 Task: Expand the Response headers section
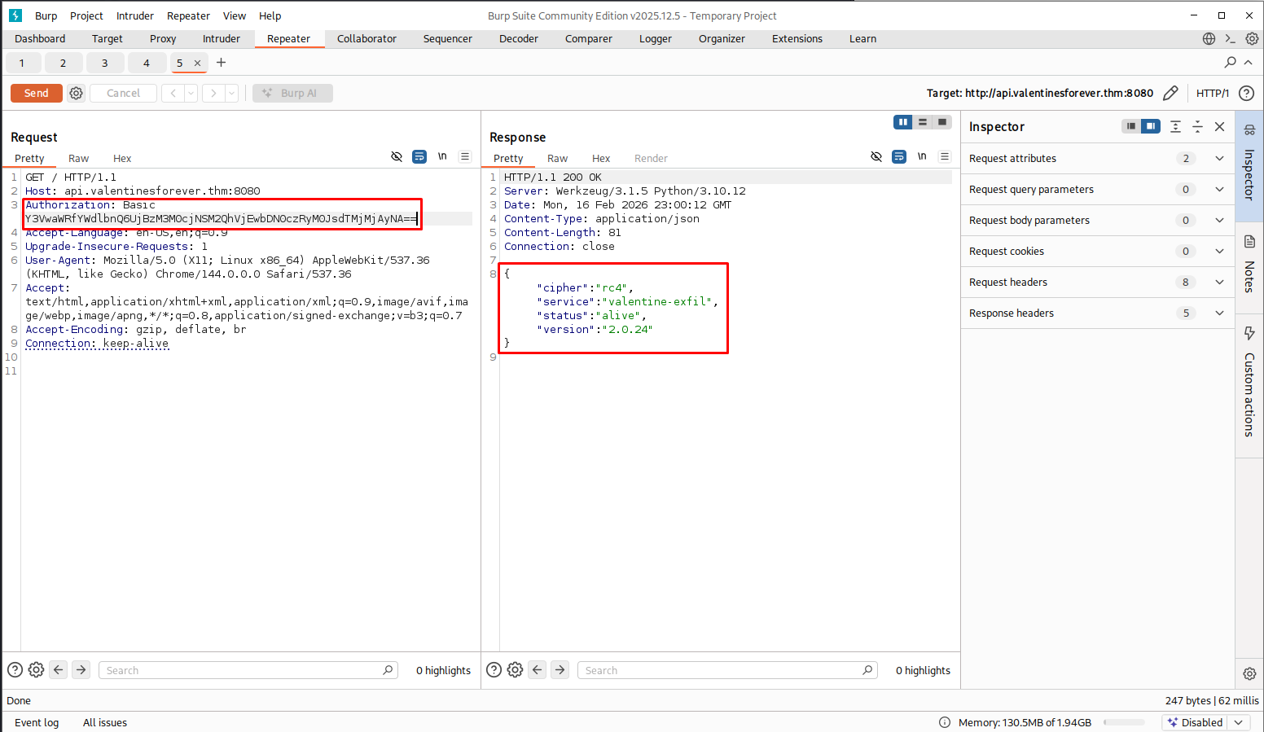pyautogui.click(x=1219, y=313)
